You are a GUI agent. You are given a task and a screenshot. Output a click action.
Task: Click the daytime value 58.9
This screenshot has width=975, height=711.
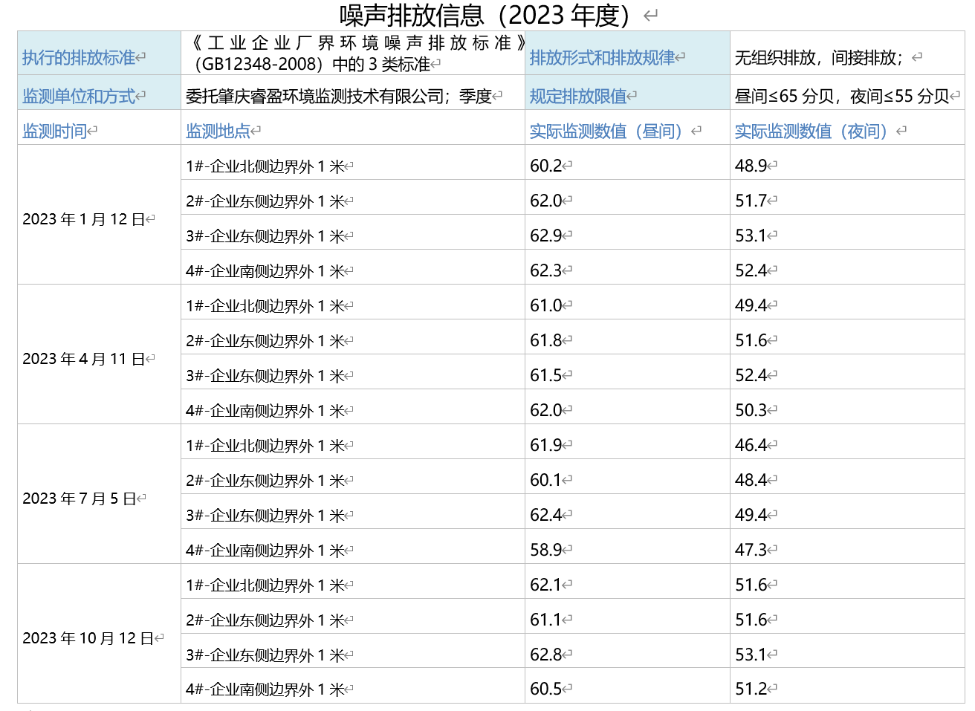coord(545,550)
